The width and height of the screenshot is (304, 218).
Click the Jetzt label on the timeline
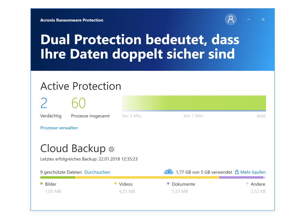261,116
